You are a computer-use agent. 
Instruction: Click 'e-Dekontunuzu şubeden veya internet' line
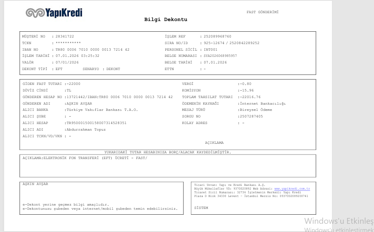point(100,209)
